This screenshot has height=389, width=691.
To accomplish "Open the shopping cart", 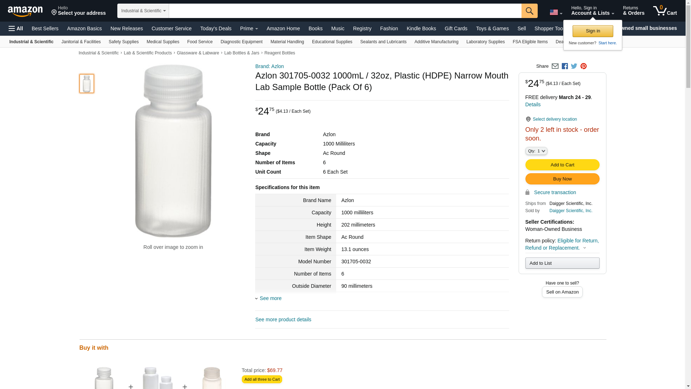I will pyautogui.click(x=665, y=11).
